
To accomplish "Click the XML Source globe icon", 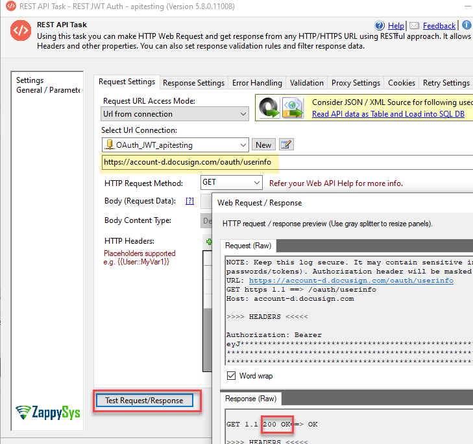I will pos(293,108).
